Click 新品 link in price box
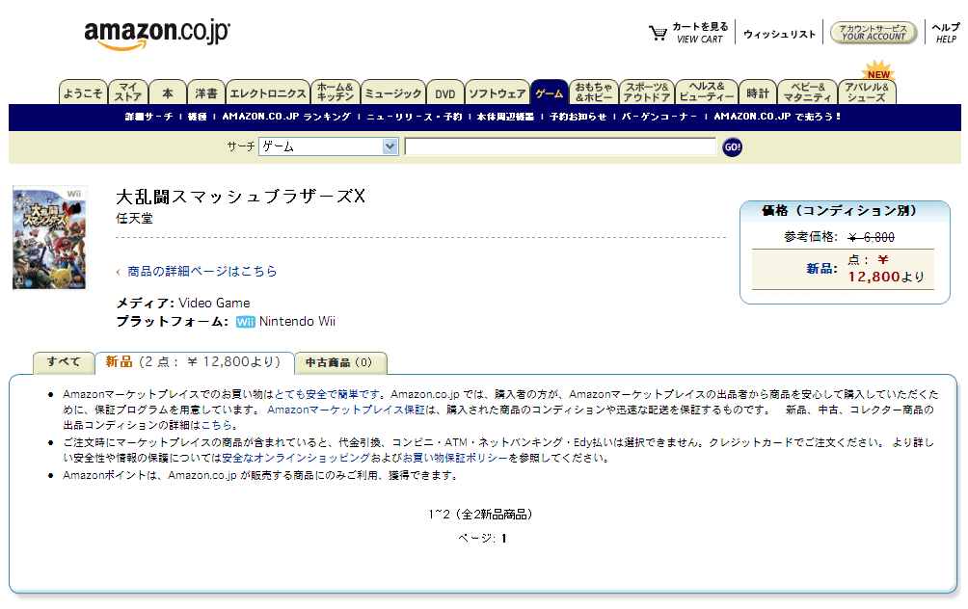The image size is (968, 609). tap(821, 269)
